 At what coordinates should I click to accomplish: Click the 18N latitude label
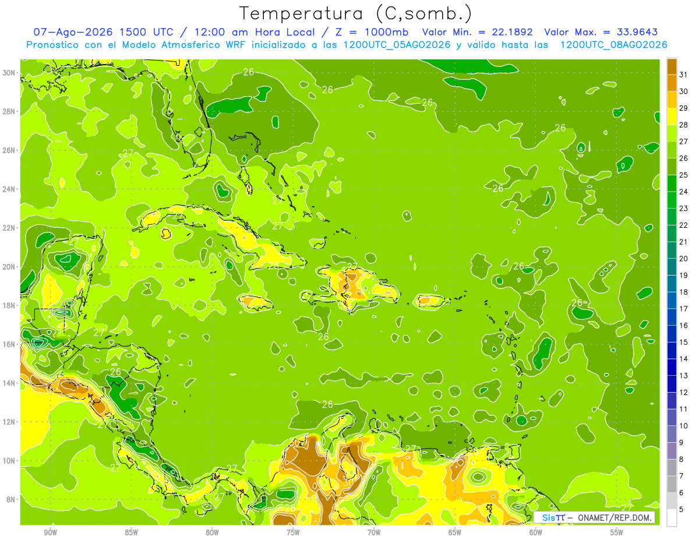click(9, 305)
